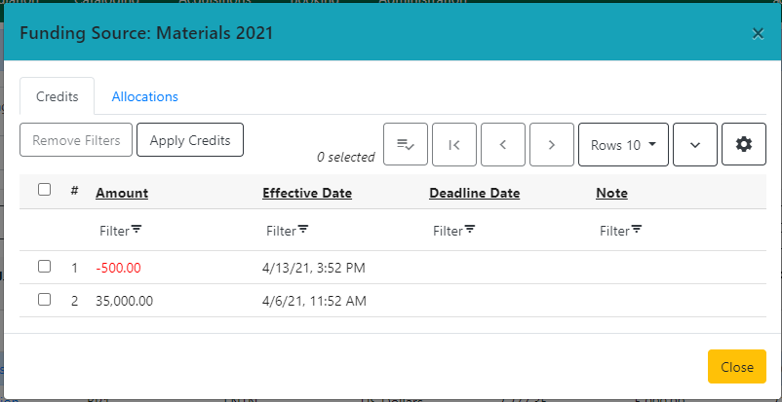Sort by Amount column header

click(x=122, y=193)
